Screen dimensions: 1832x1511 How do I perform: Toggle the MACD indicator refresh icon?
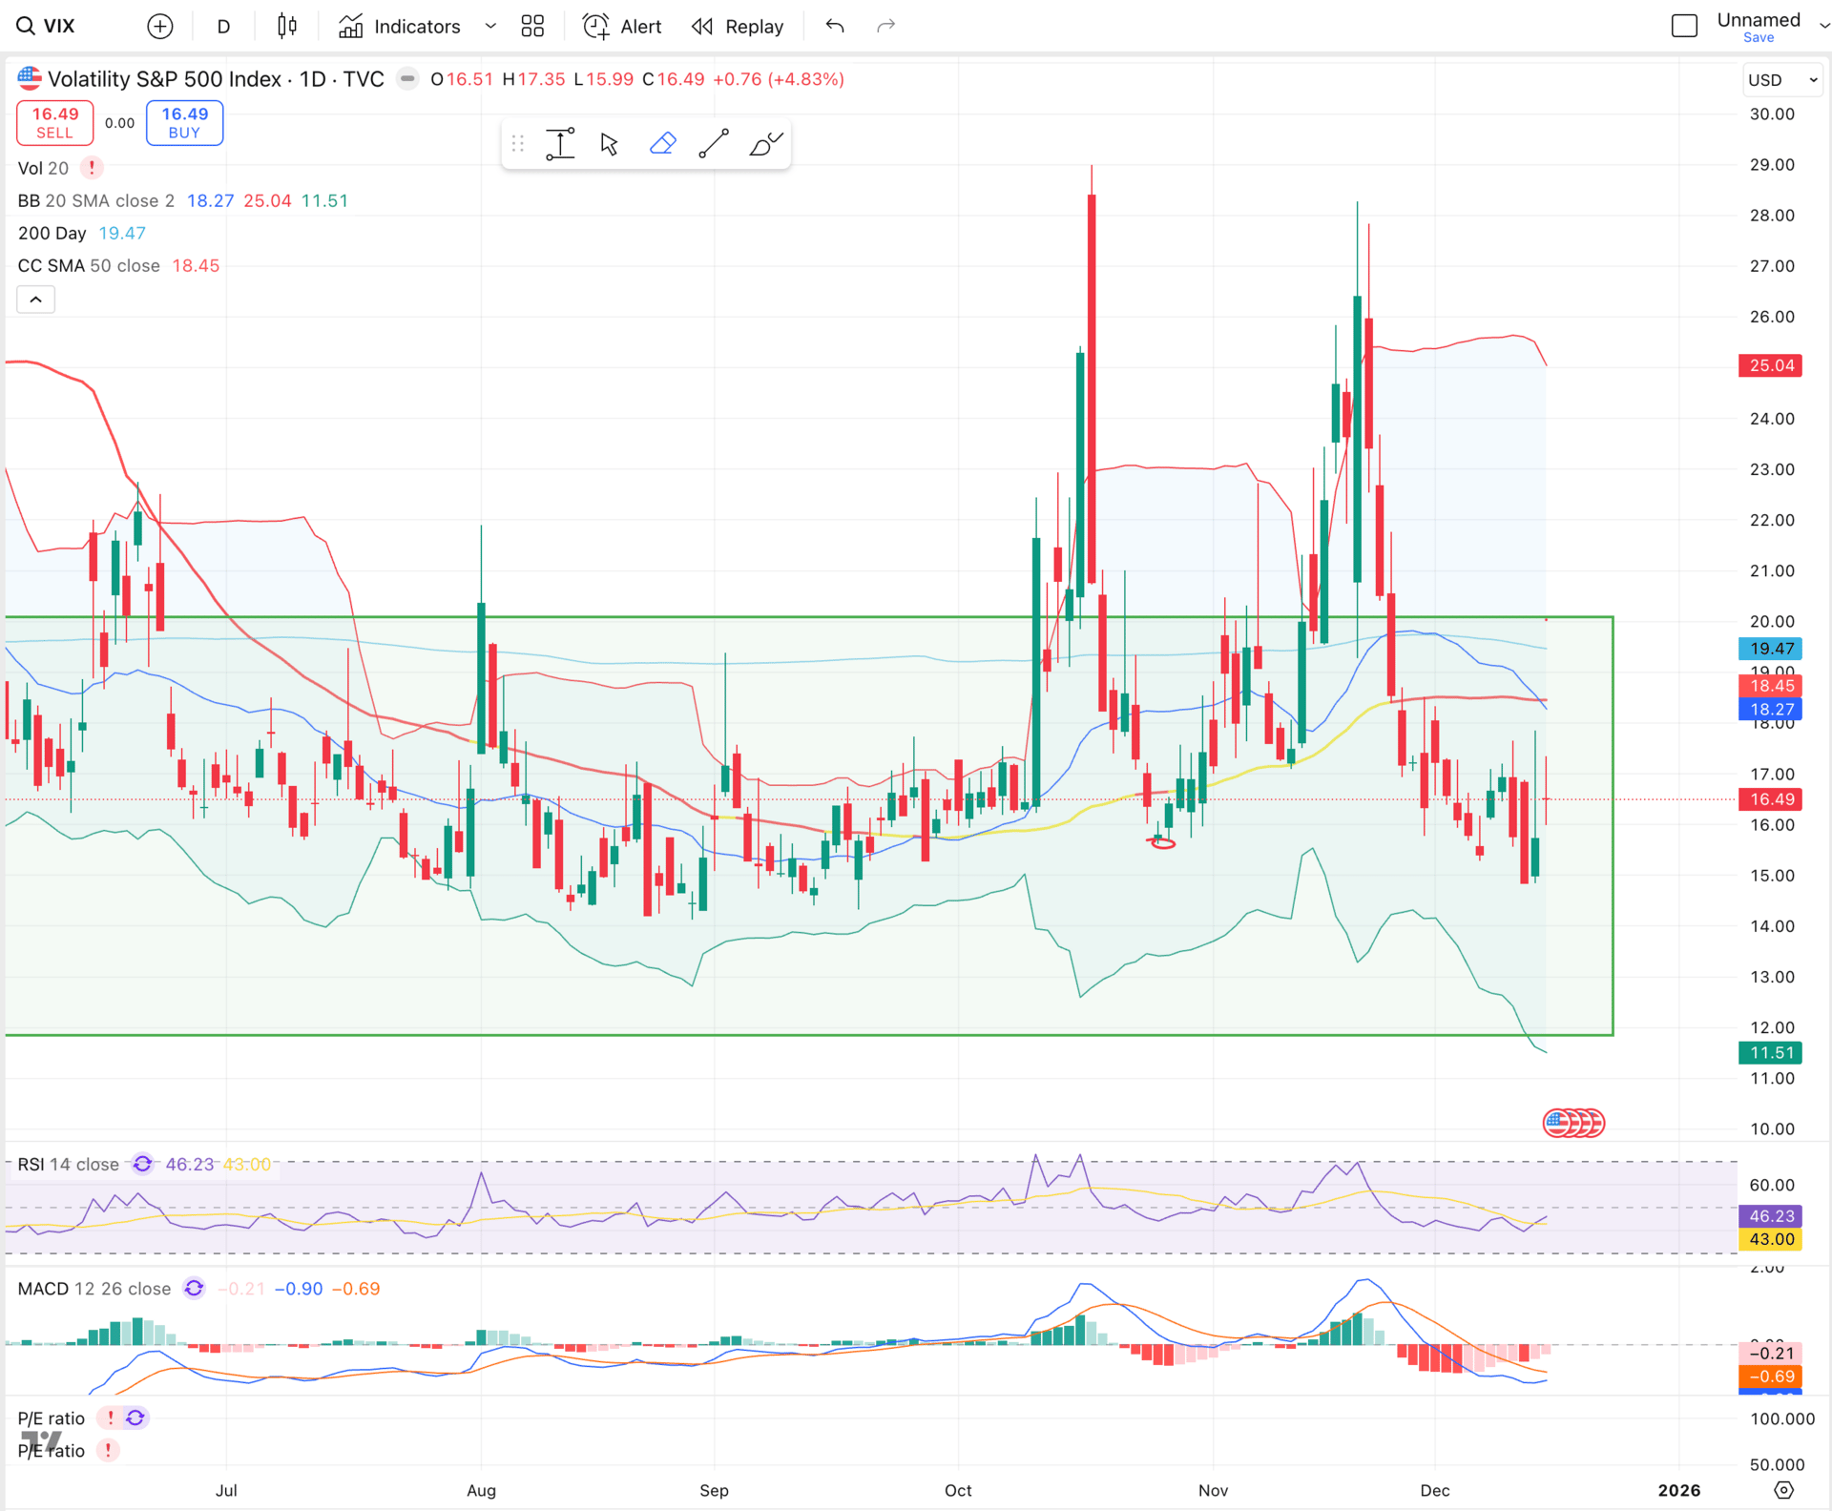coord(194,1289)
